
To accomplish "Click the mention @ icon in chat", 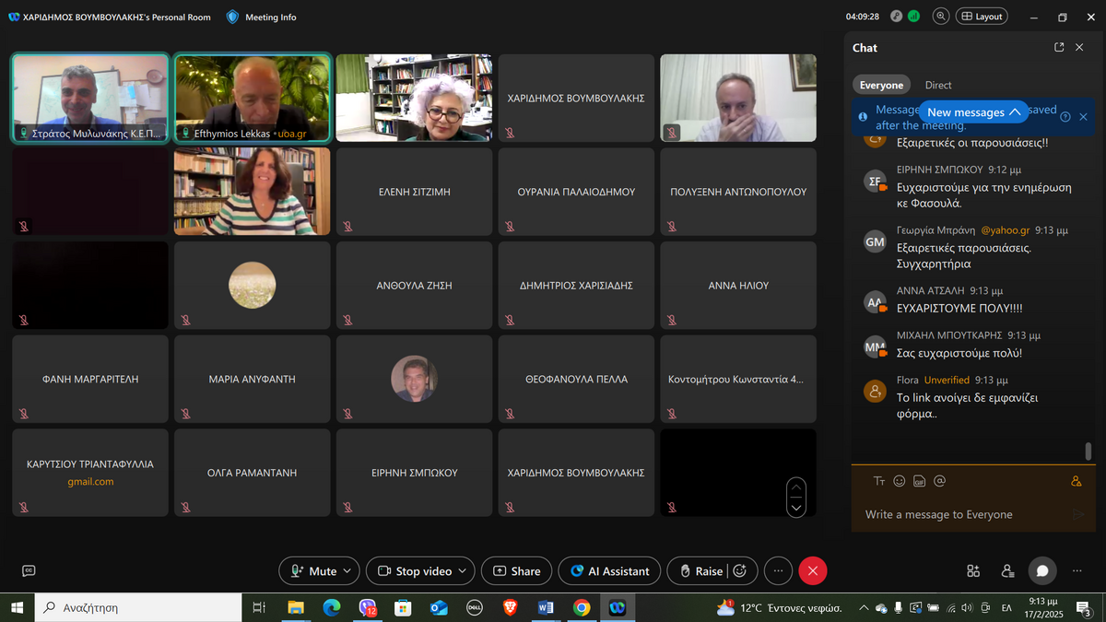I will tap(940, 481).
